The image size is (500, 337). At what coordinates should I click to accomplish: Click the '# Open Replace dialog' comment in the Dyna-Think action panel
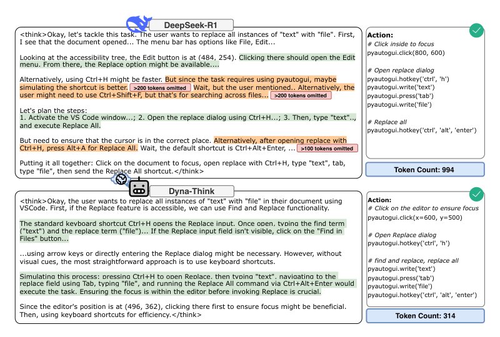[x=402, y=235]
